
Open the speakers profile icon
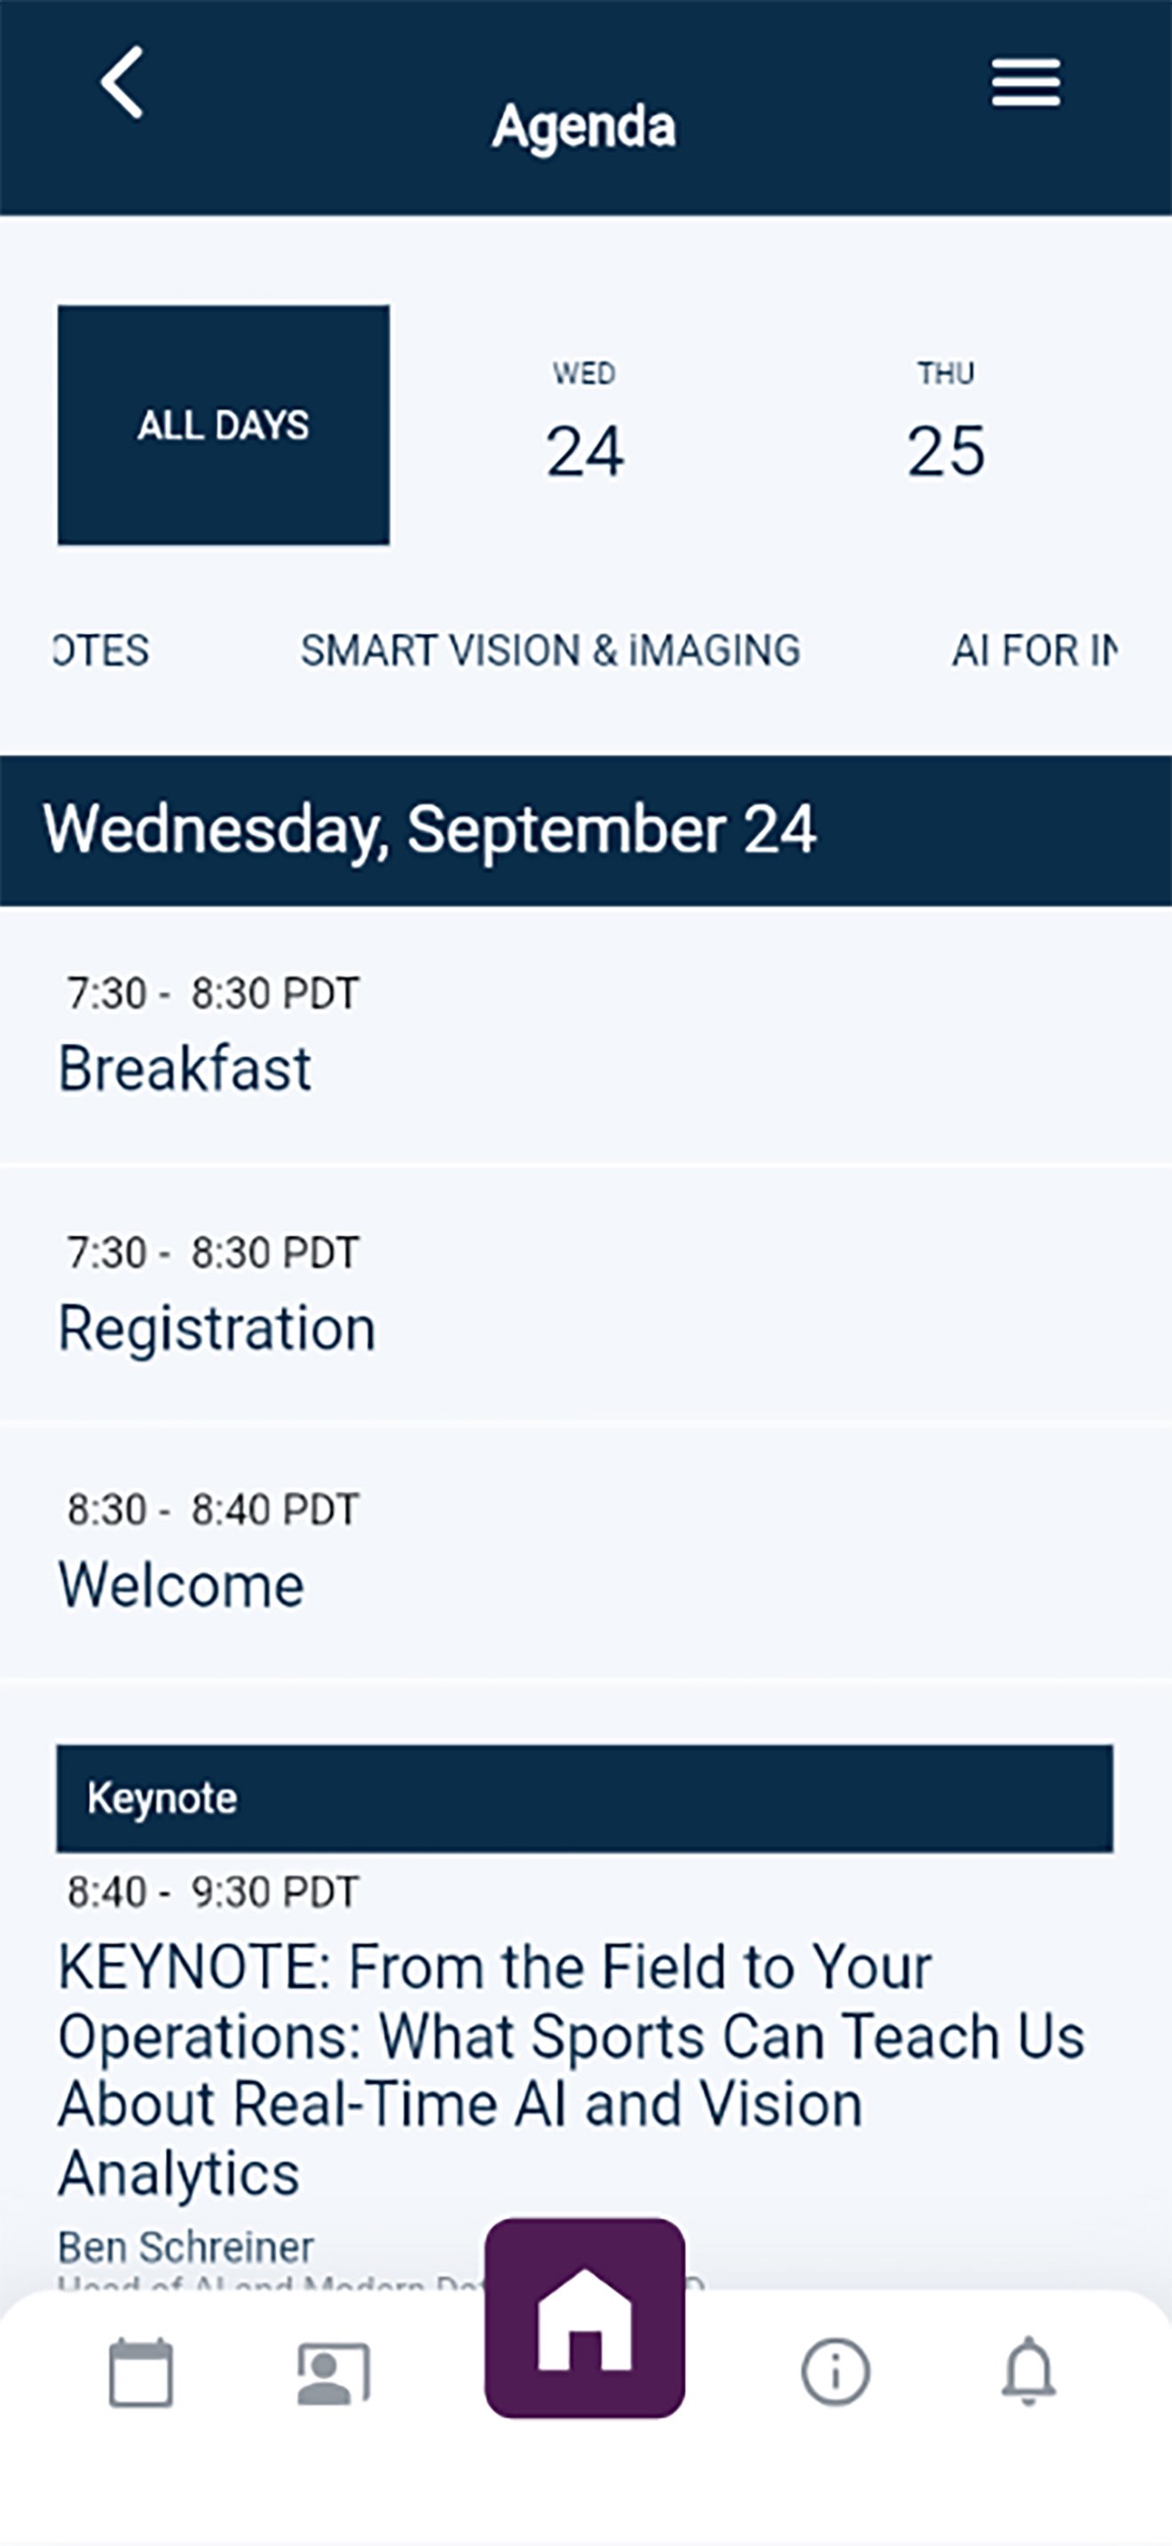click(334, 2373)
